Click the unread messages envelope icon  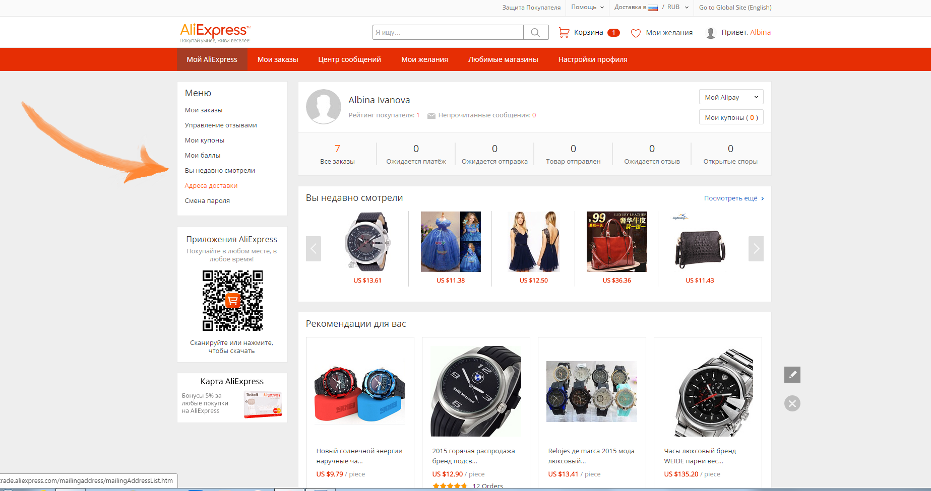point(431,116)
